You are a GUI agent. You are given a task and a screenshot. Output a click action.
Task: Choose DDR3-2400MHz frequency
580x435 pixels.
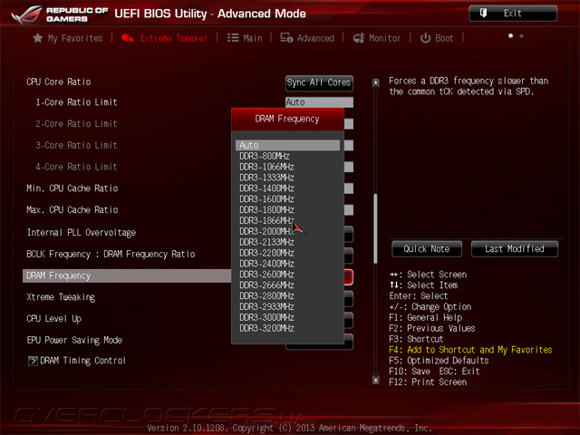point(266,264)
